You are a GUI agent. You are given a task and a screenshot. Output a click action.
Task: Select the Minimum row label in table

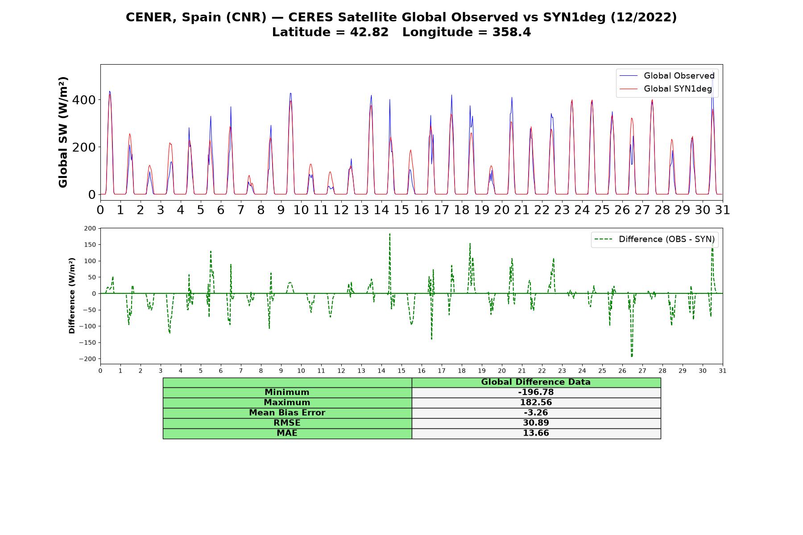287,392
